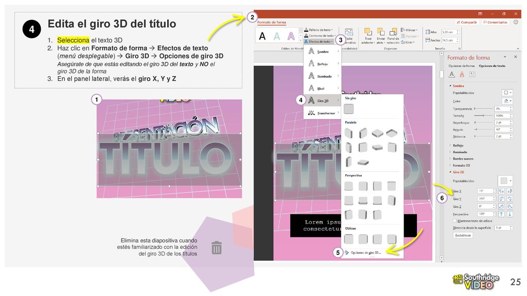Click the Giro X value field
Image resolution: width=527 pixels, height=296 pixels.
click(486, 191)
